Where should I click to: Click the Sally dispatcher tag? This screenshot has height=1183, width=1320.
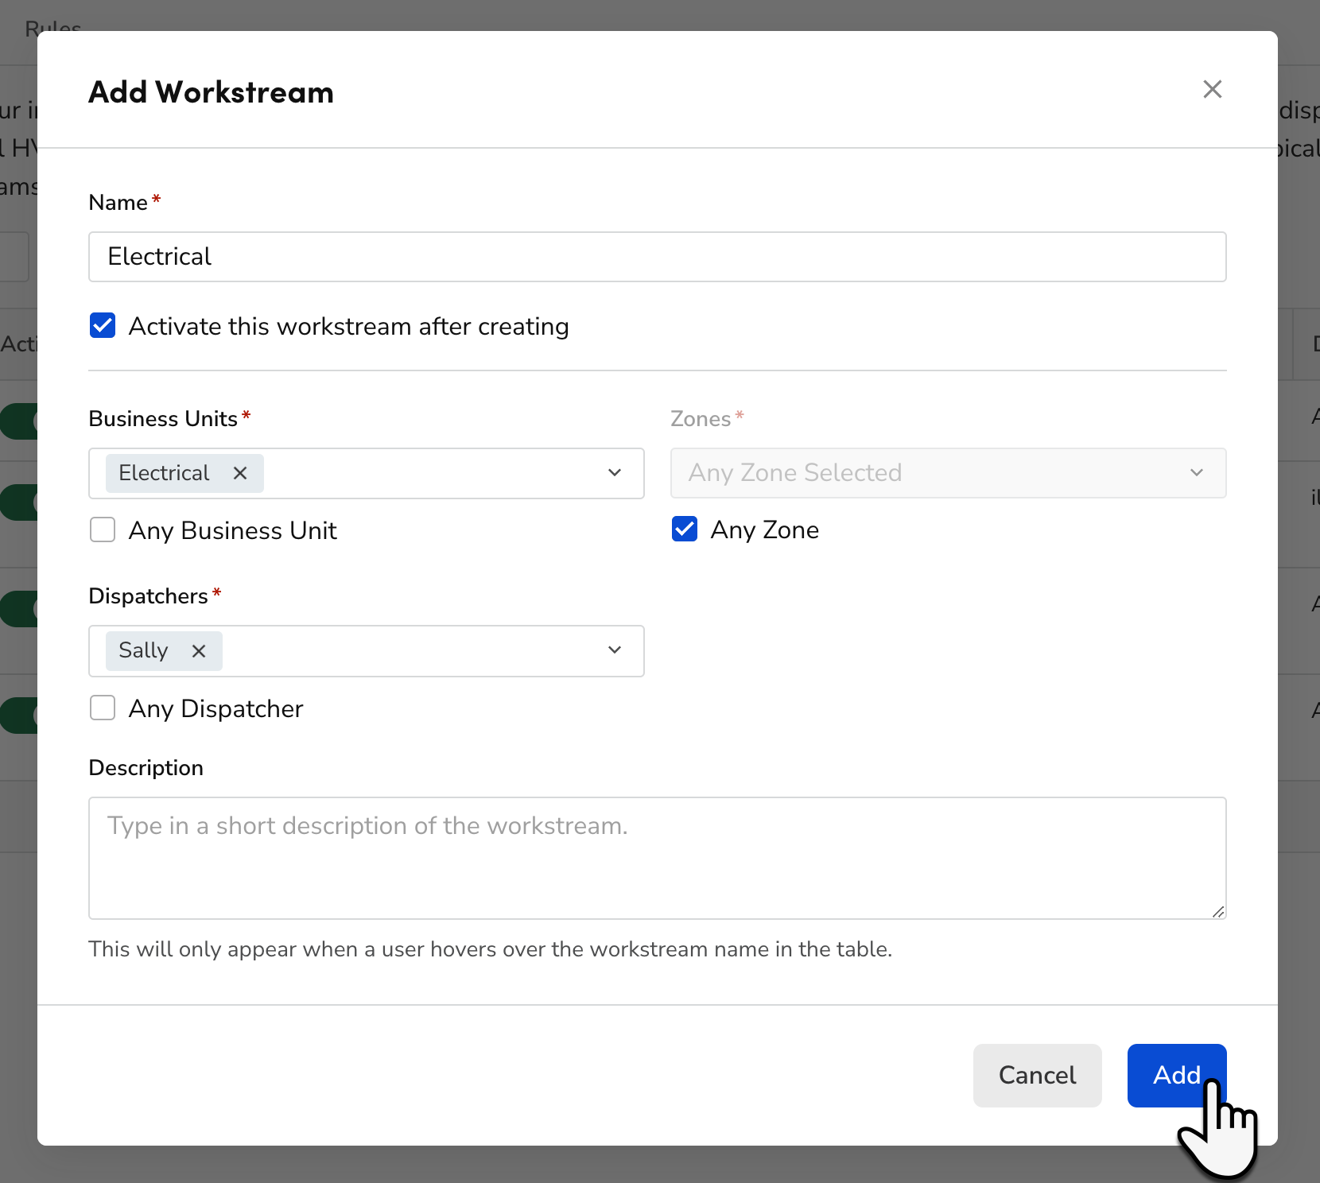(164, 651)
